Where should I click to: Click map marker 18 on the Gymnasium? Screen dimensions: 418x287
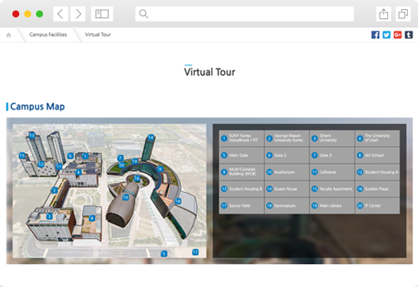[178, 201]
